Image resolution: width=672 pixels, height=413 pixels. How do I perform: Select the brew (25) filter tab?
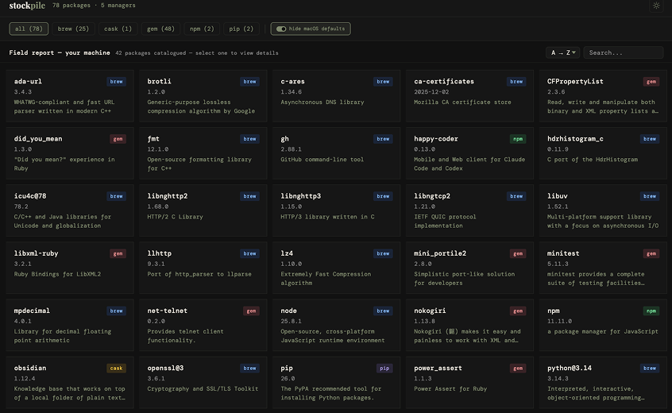coord(74,29)
